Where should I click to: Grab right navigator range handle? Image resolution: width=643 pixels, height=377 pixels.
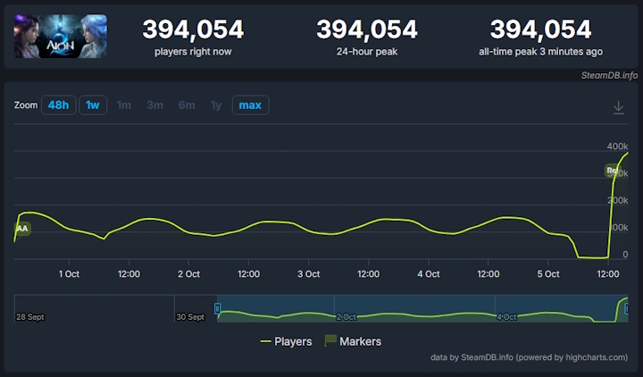pos(627,308)
